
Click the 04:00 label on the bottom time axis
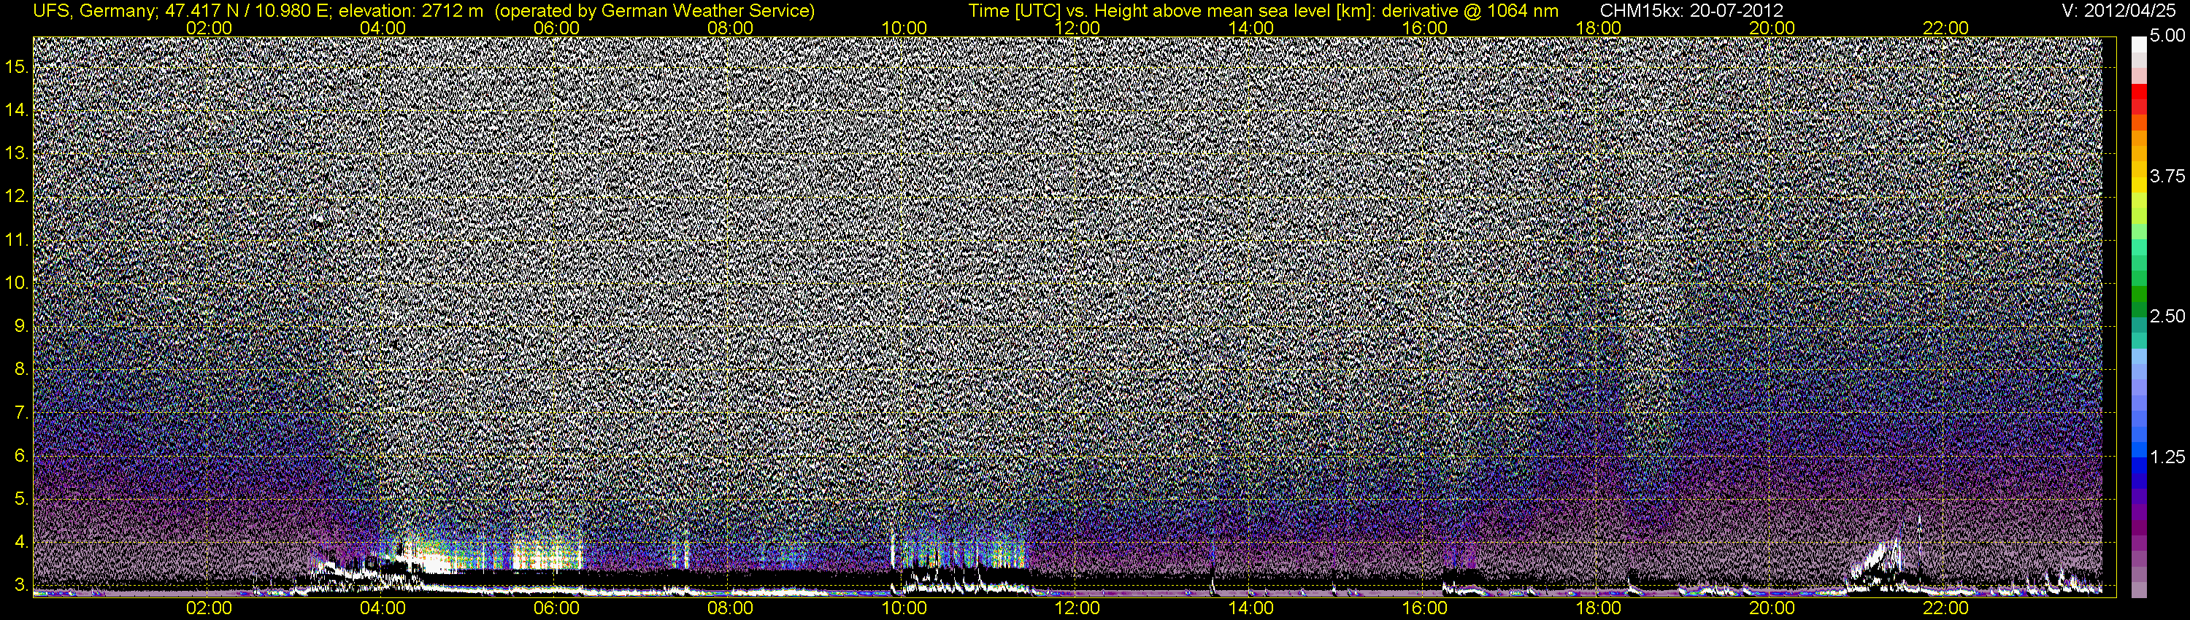click(x=383, y=608)
